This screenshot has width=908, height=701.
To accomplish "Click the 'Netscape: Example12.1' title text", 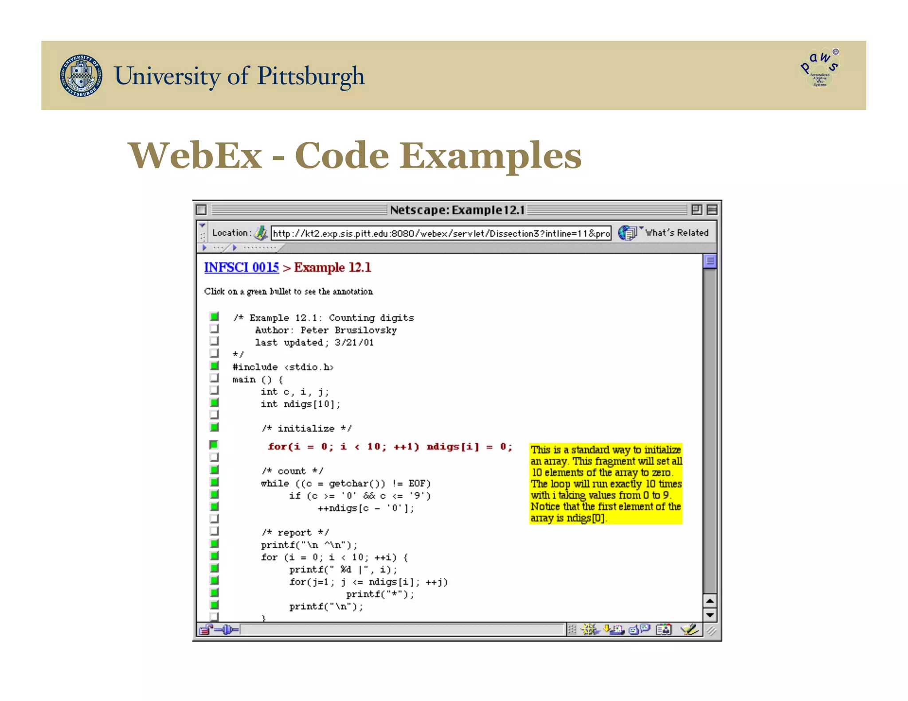I will (x=457, y=210).
